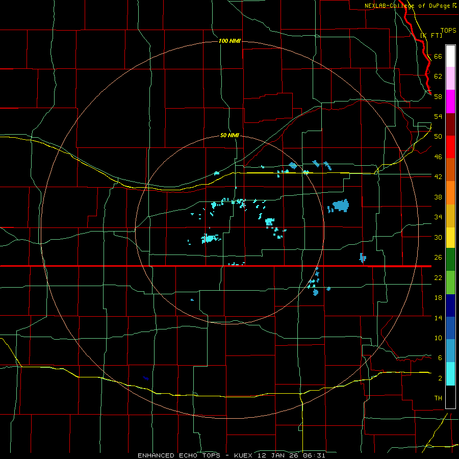Click the "42" legend value

pyautogui.click(x=438, y=177)
